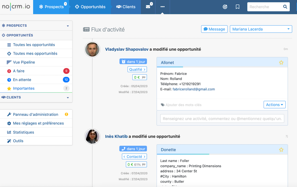Click the target goals icon in header
297x187 pixels.
tap(225, 7)
